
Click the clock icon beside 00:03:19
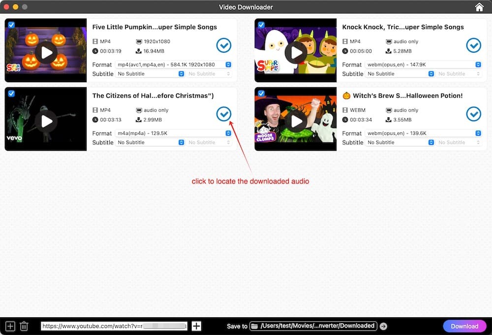pyautogui.click(x=95, y=51)
